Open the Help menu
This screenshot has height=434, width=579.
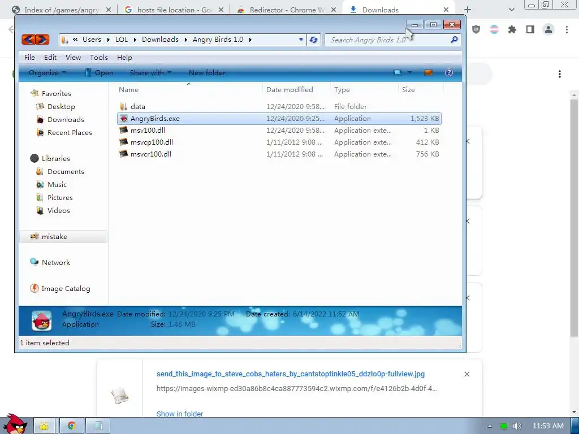click(x=124, y=57)
